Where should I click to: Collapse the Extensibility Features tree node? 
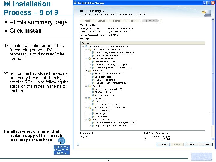(86, 119)
